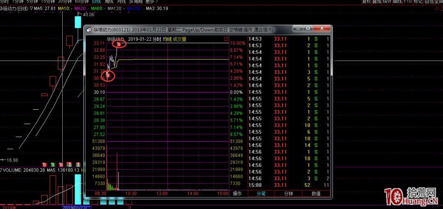The image size is (443, 209).
Task: Select the 数值 tab
Action: [x=316, y=193]
